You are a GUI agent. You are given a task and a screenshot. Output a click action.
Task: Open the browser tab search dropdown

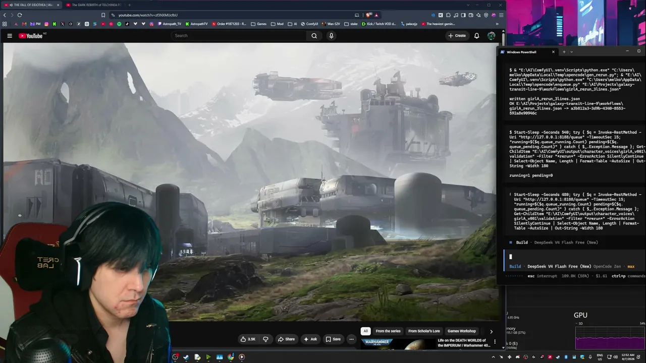point(468,5)
